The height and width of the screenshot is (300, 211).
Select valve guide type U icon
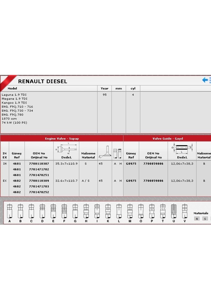173,211
